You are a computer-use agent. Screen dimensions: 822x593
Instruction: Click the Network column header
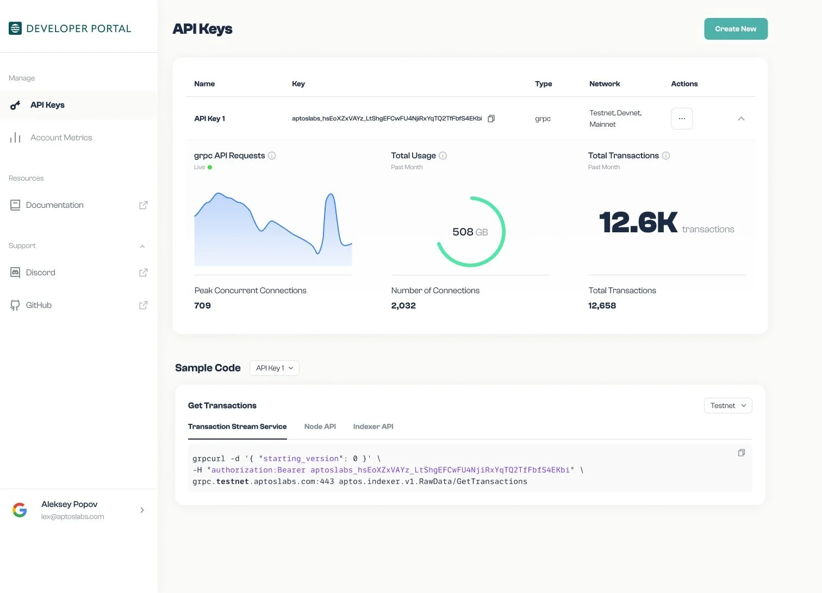click(605, 84)
